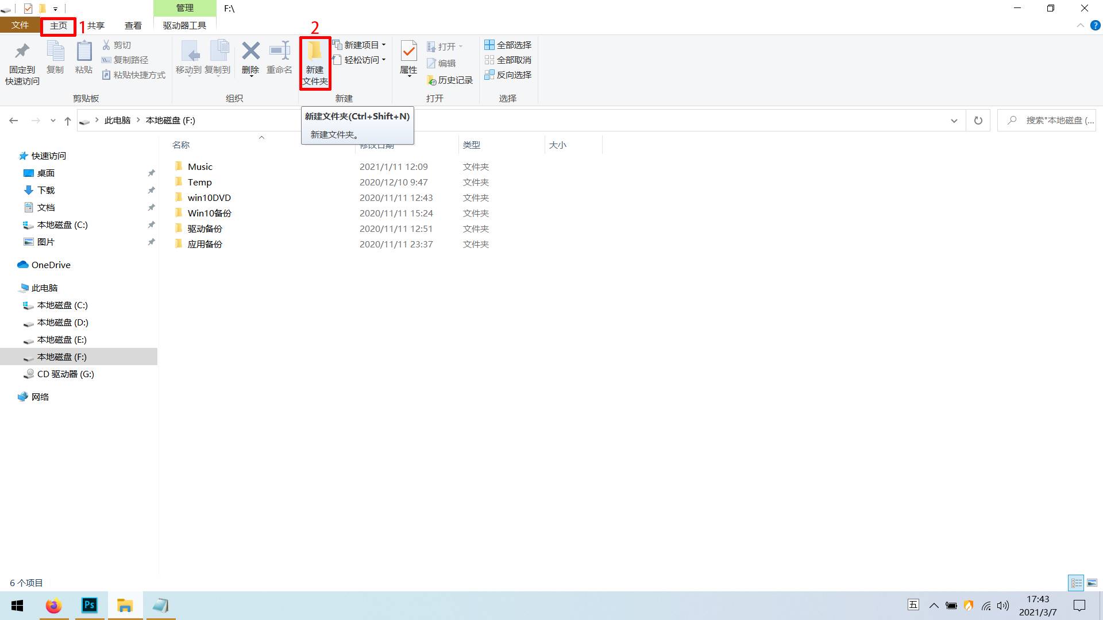Expand the 轻松访问 dropdown menu
1103x620 pixels.
[x=384, y=60]
